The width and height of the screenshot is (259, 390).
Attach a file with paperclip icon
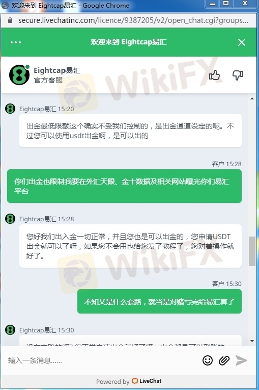point(224,360)
